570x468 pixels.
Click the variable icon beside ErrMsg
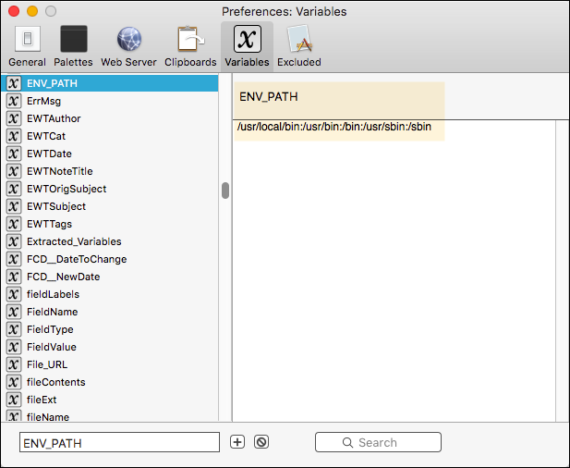pos(14,101)
